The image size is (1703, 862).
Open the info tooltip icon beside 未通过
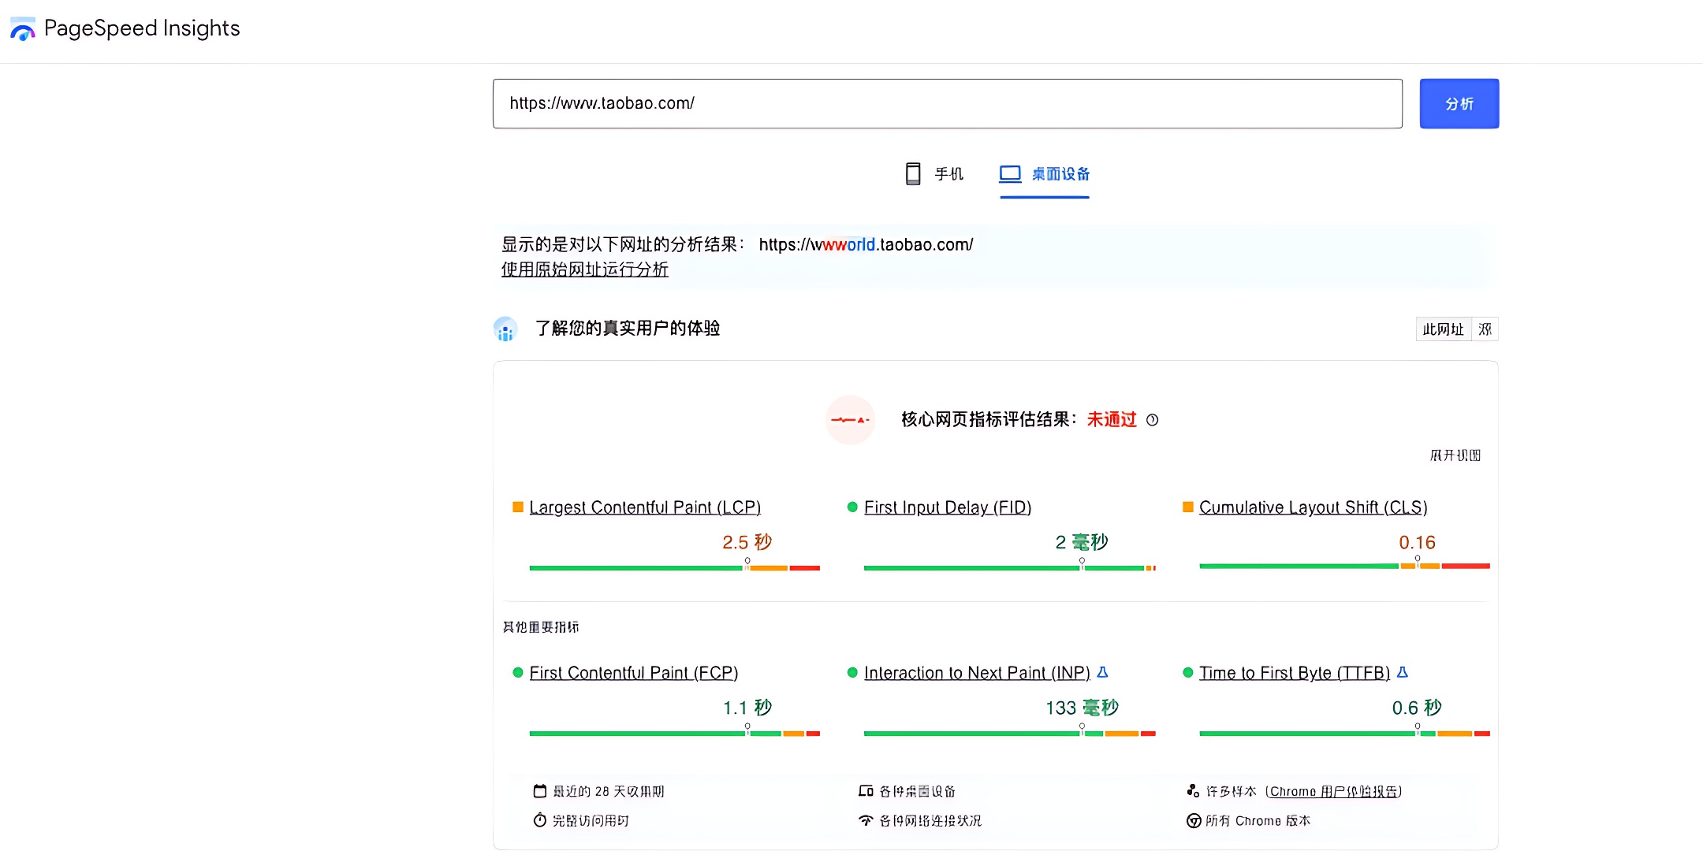point(1153,421)
